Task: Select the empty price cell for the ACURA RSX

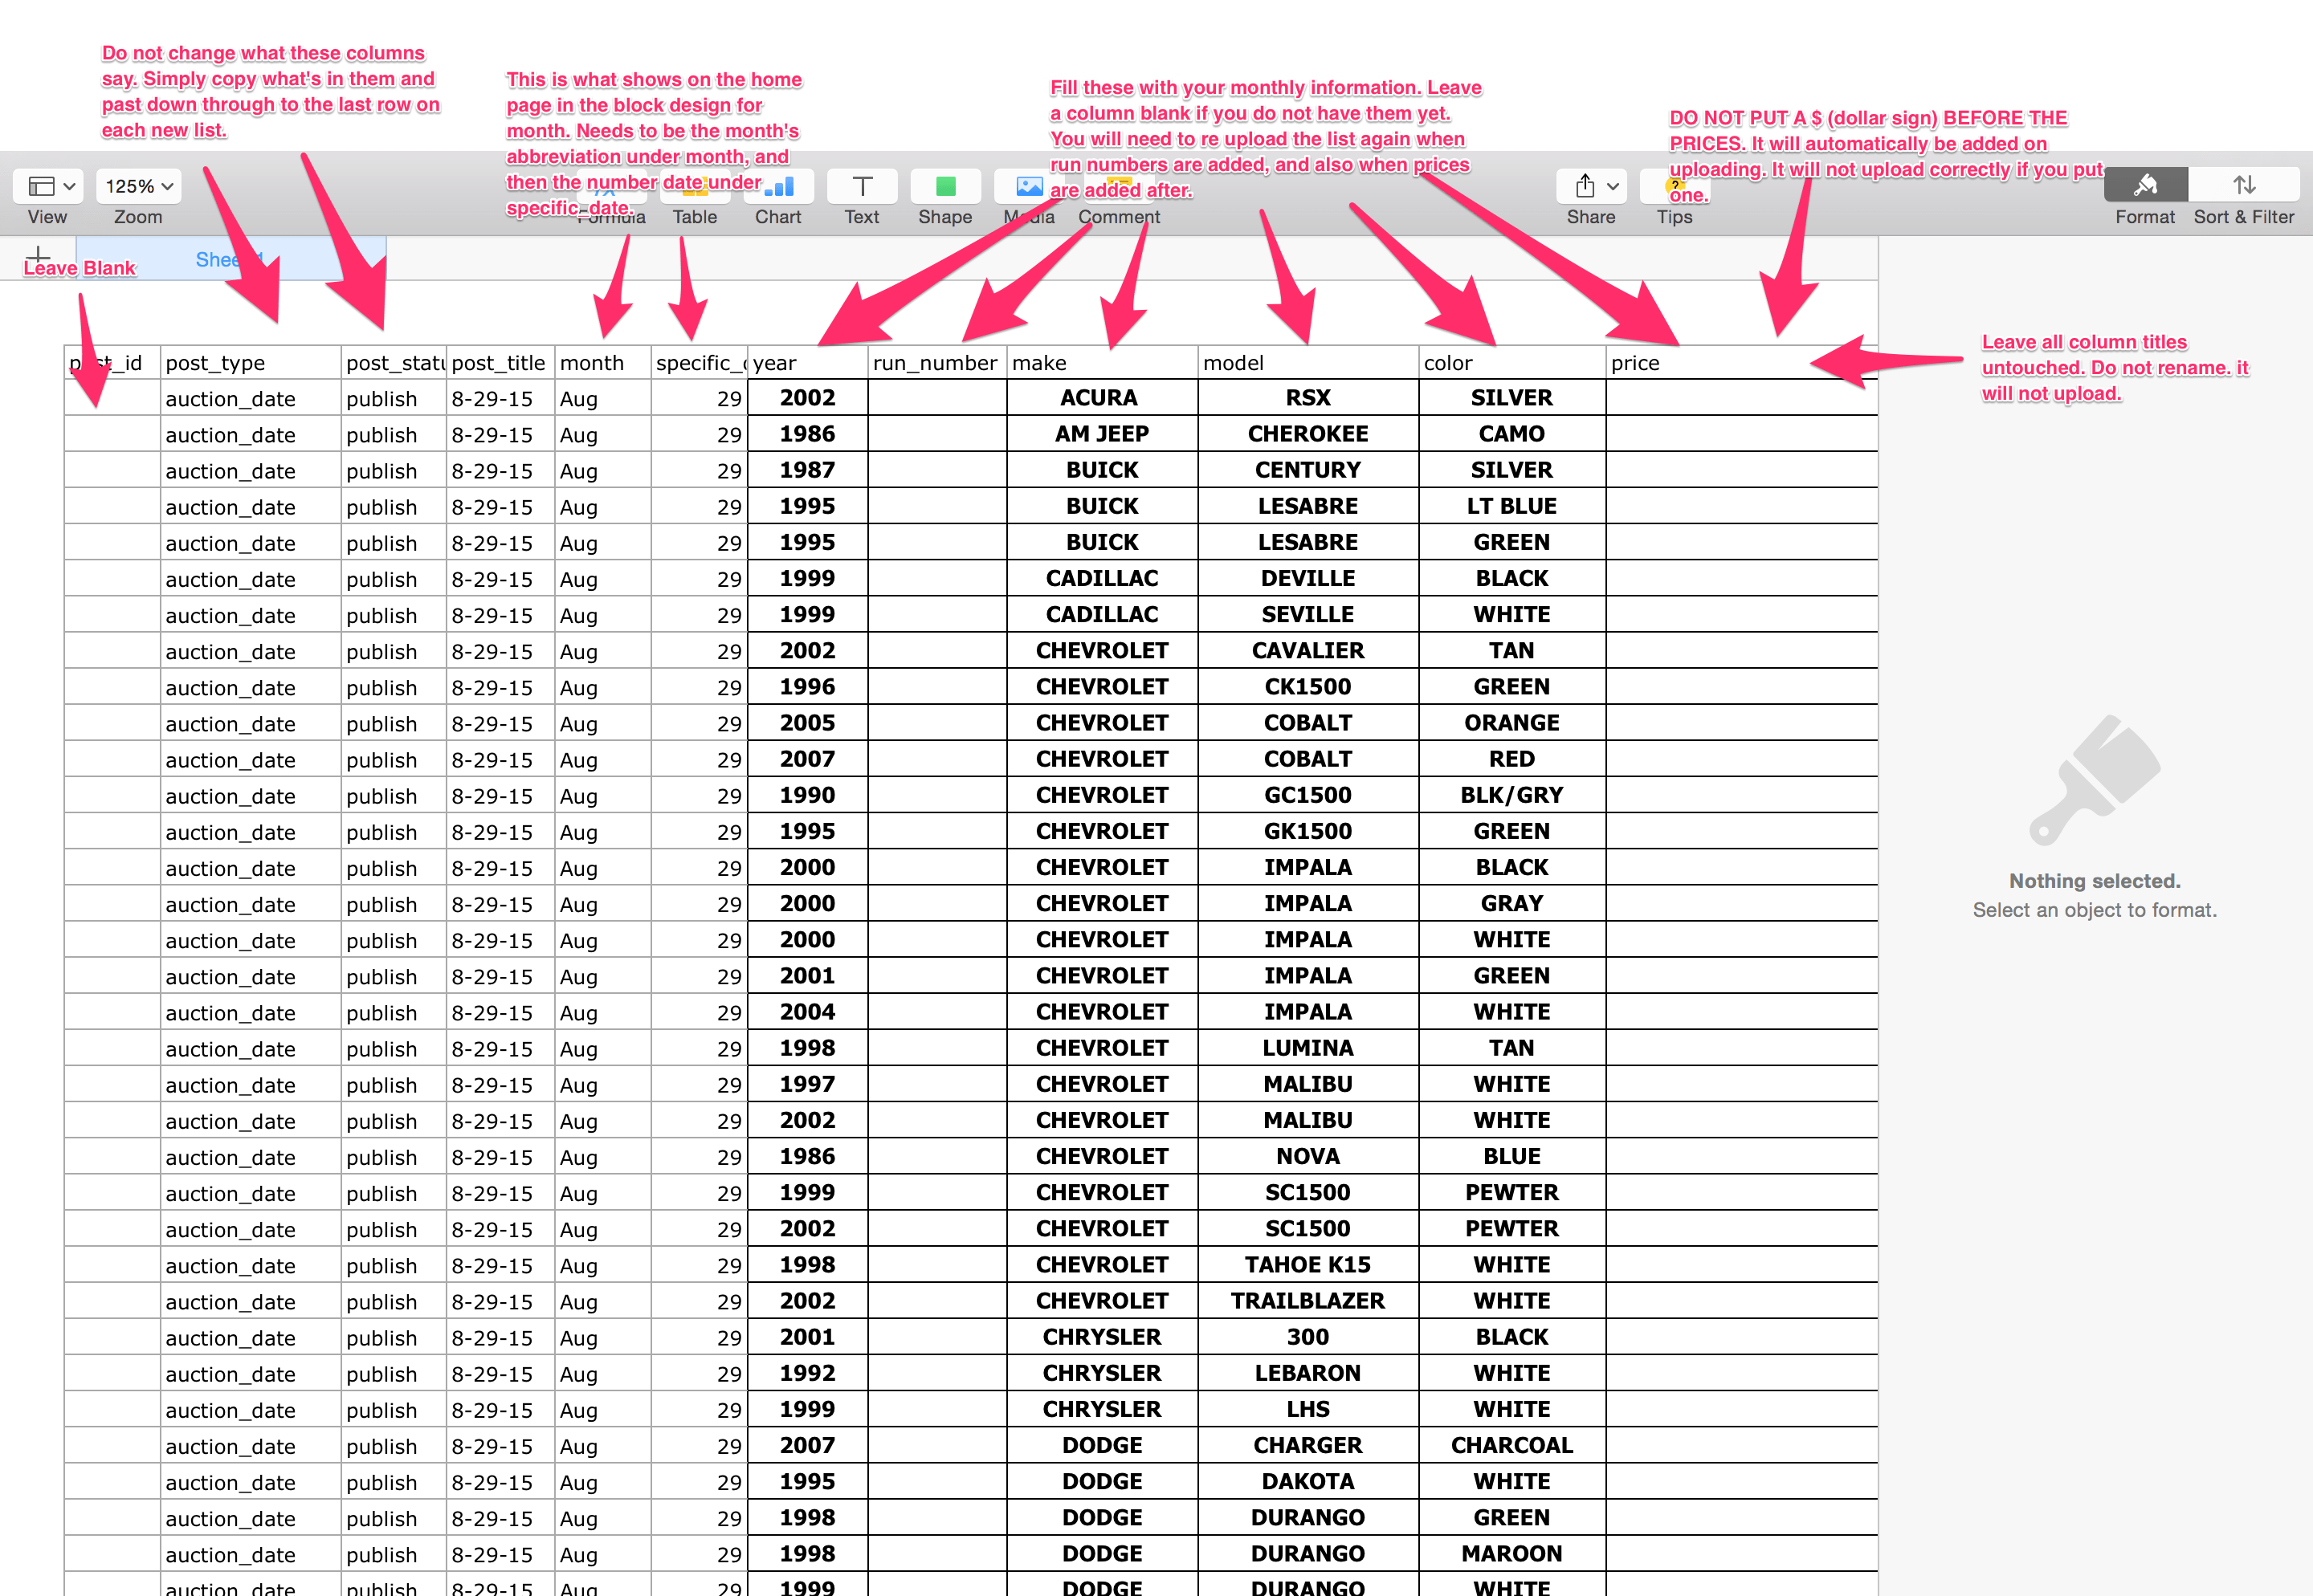Action: 1740,397
